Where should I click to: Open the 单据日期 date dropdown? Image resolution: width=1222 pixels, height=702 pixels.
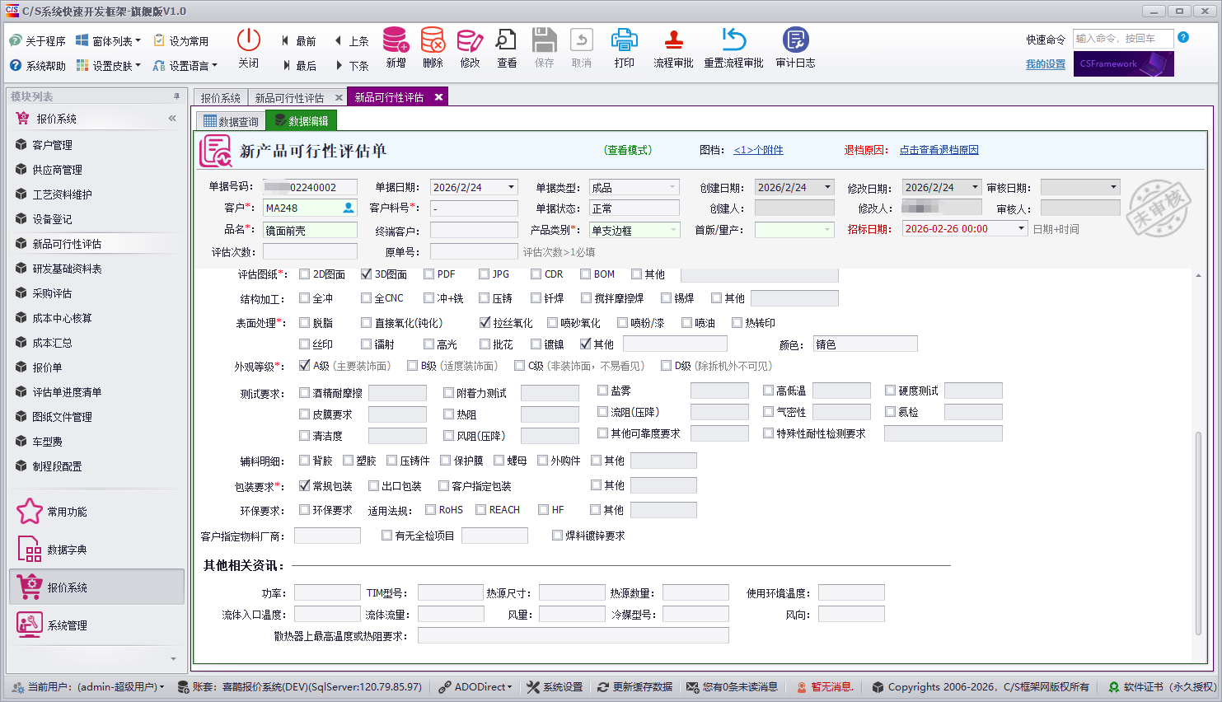coord(511,187)
